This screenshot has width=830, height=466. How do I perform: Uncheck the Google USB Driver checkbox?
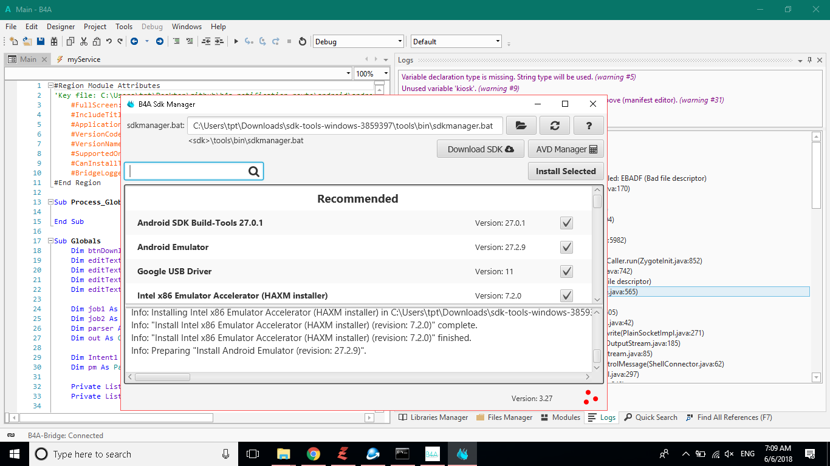566,271
